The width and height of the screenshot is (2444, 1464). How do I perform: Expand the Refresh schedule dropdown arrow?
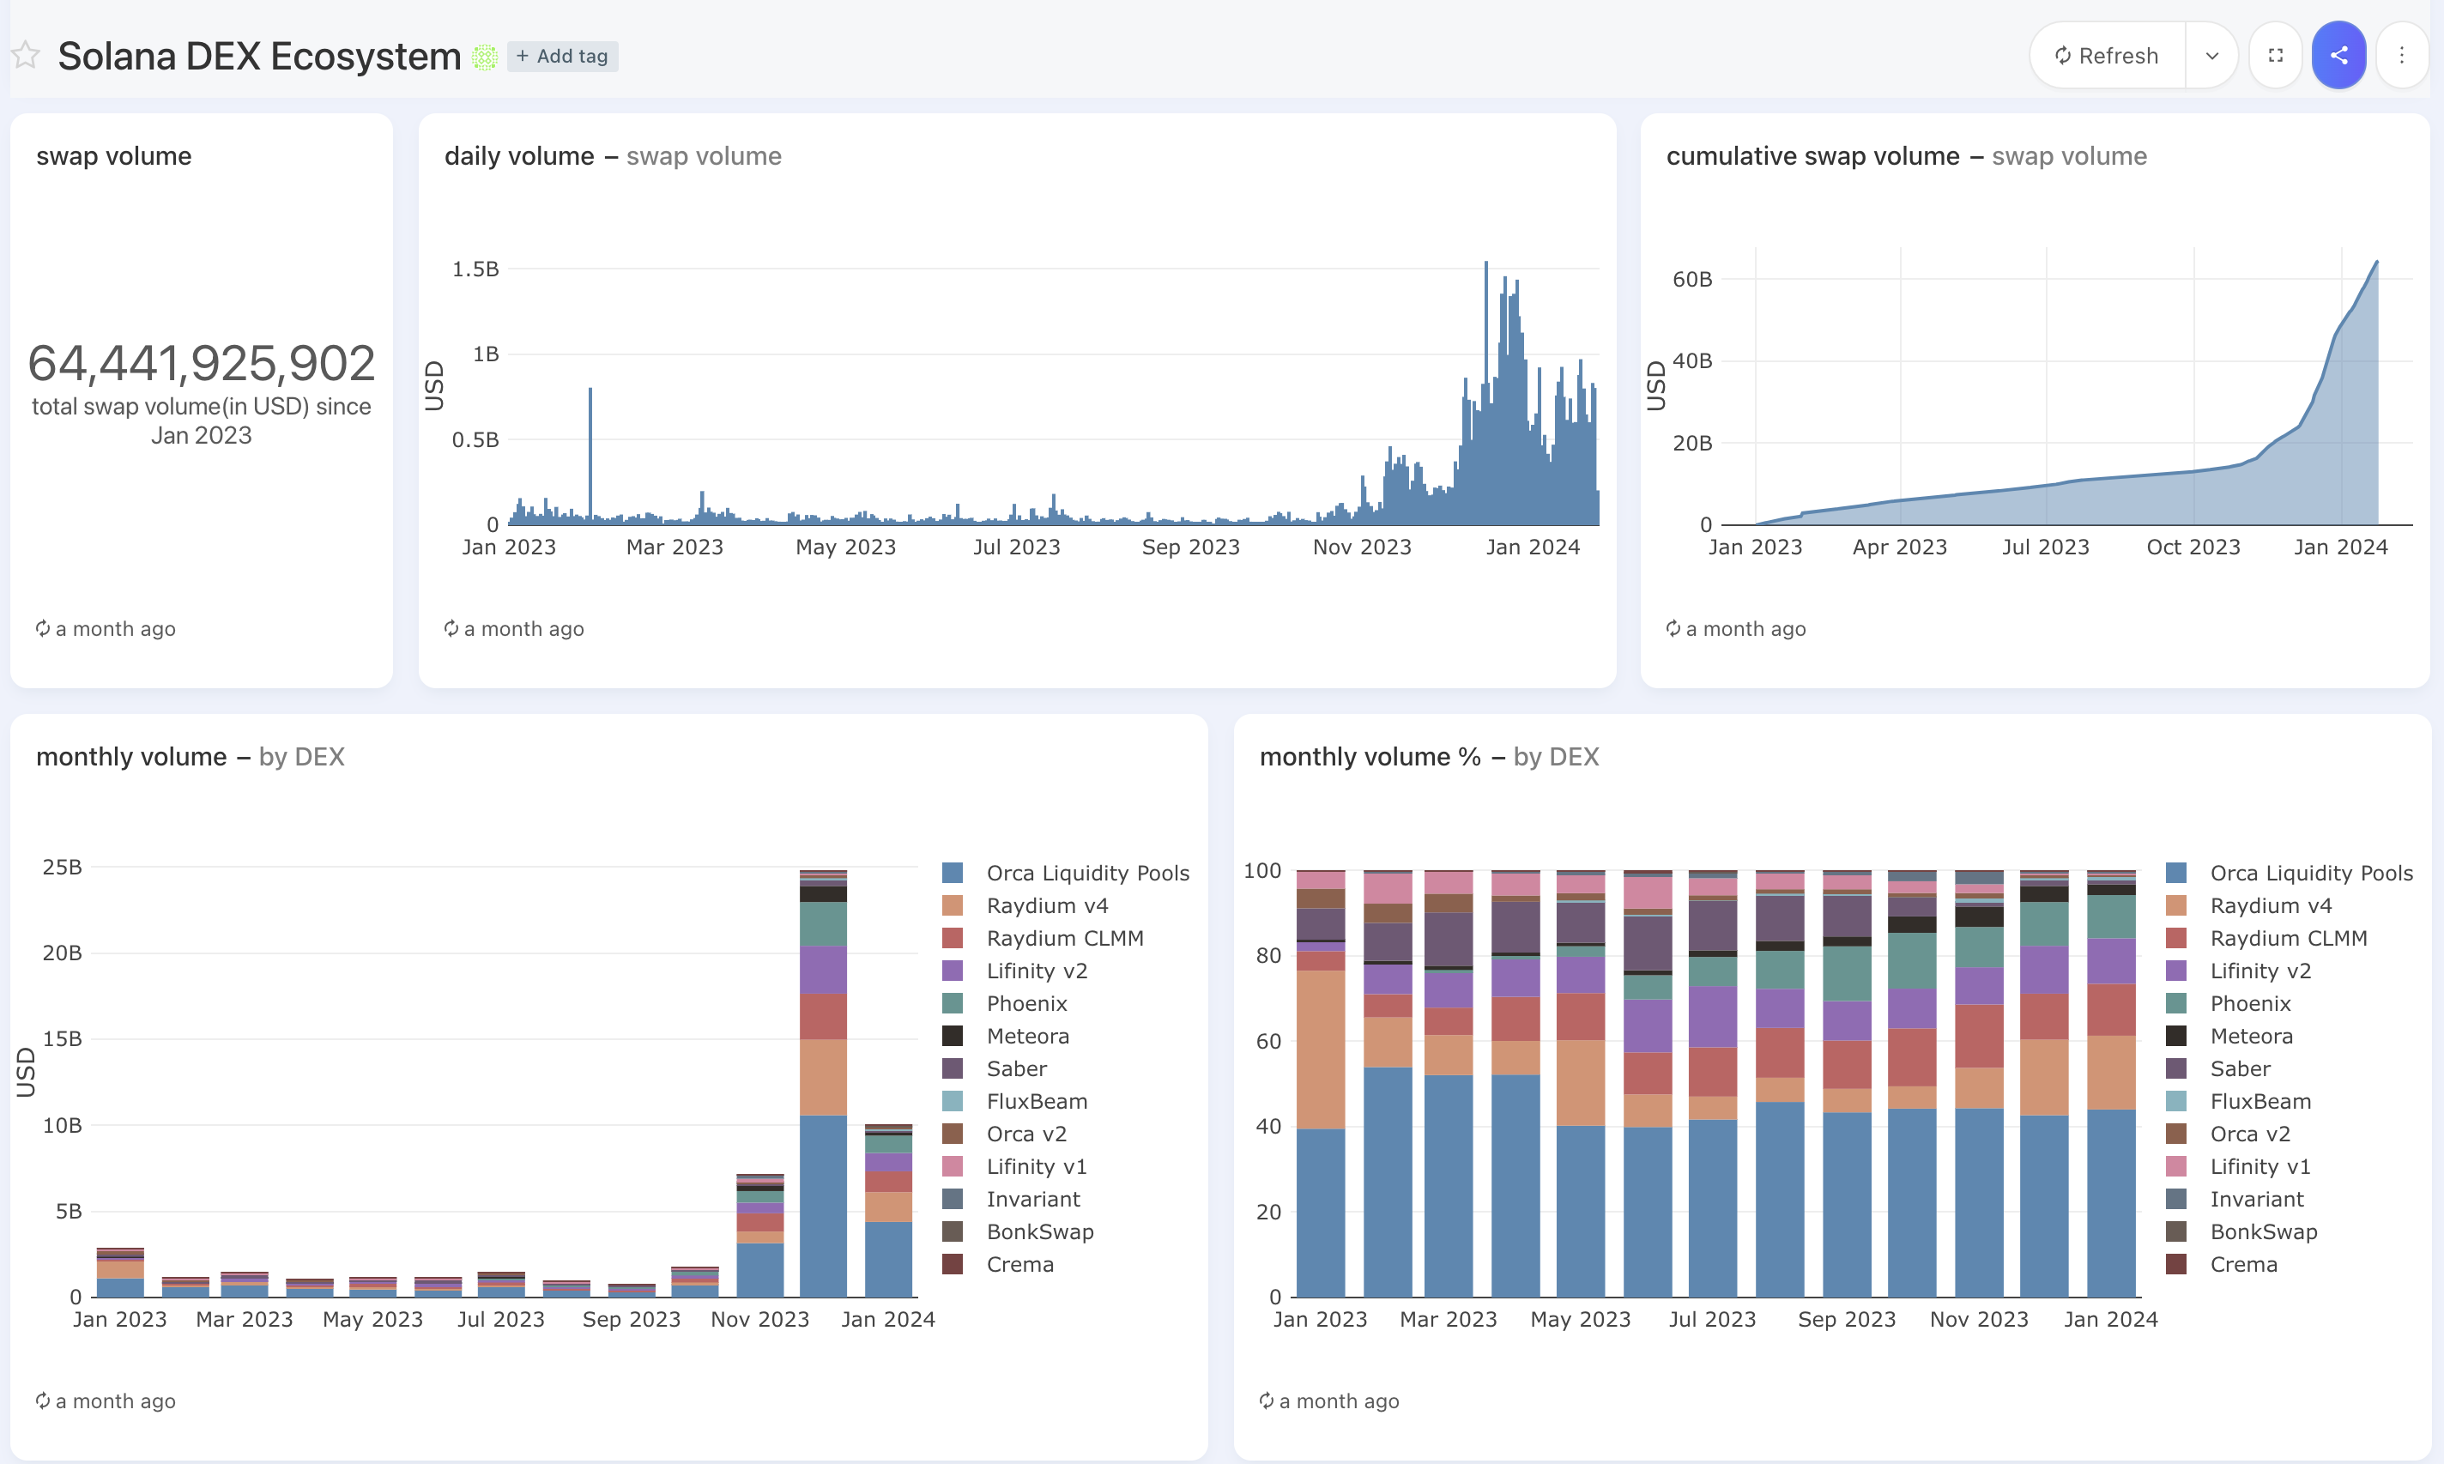pyautogui.click(x=2211, y=55)
